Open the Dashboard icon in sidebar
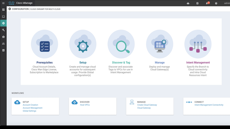 [x=3, y=10]
